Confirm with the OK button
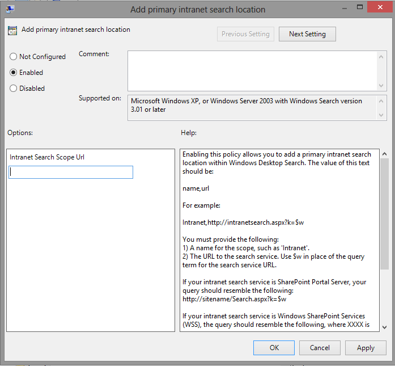 pyautogui.click(x=274, y=348)
